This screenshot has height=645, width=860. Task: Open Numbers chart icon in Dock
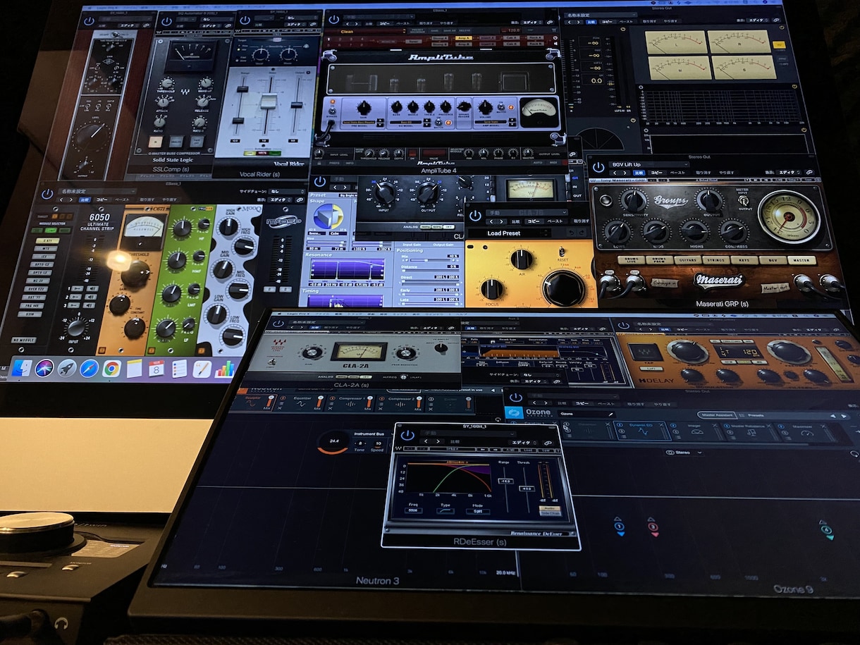point(224,369)
